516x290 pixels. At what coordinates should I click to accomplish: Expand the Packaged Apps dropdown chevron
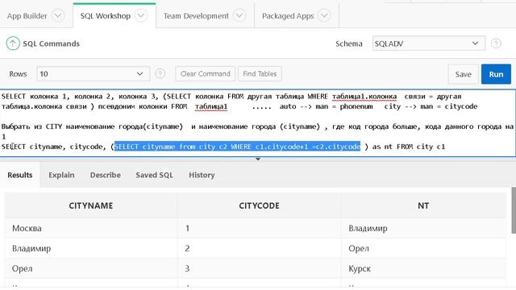pyautogui.click(x=324, y=15)
